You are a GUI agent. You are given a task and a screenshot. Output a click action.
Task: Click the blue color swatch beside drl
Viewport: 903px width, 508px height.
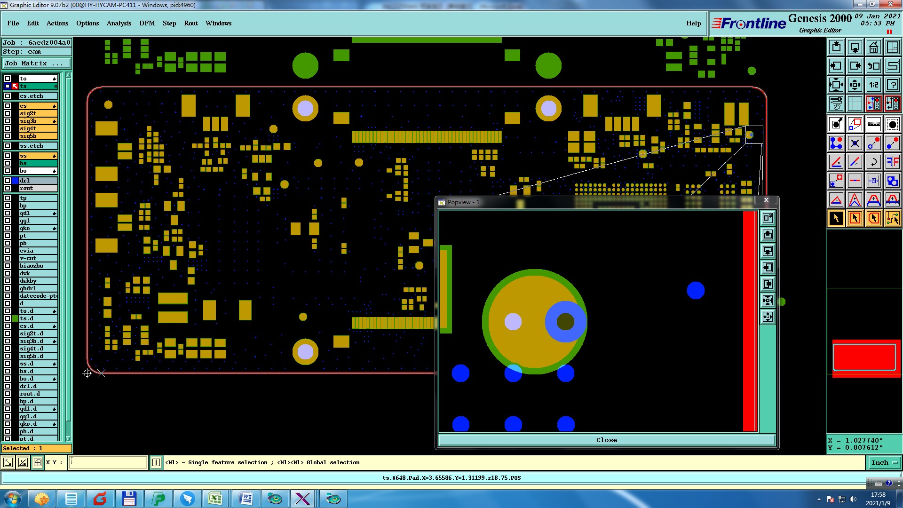15,181
